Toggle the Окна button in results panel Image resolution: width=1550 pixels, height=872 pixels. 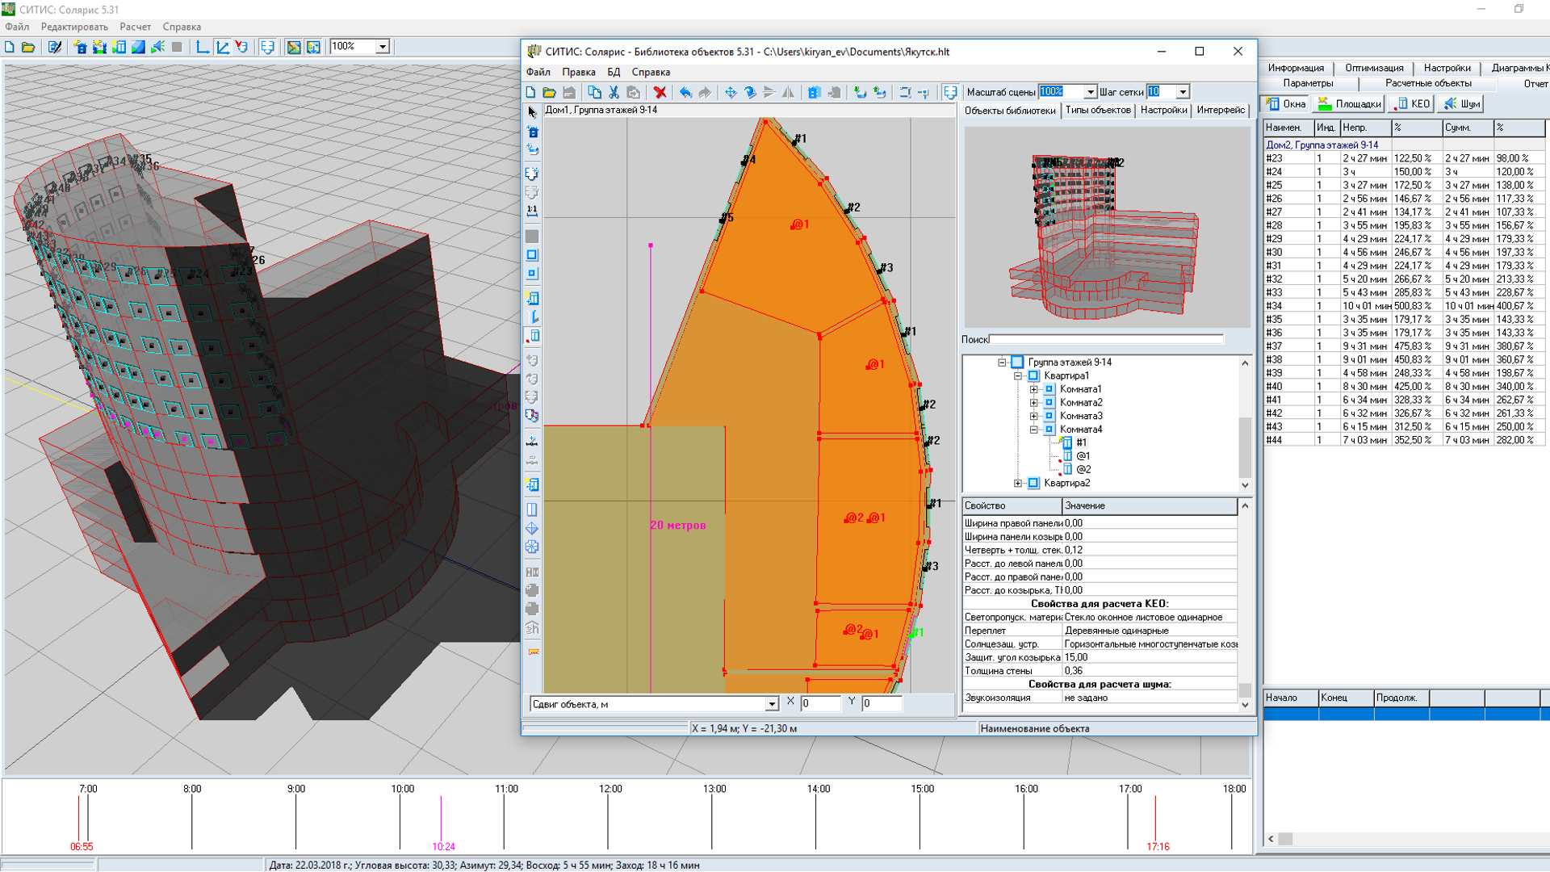[1286, 103]
